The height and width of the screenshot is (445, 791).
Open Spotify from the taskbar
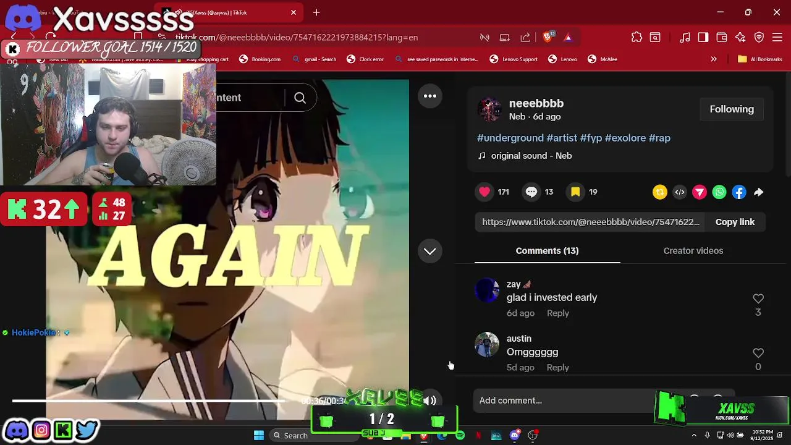pos(460,436)
